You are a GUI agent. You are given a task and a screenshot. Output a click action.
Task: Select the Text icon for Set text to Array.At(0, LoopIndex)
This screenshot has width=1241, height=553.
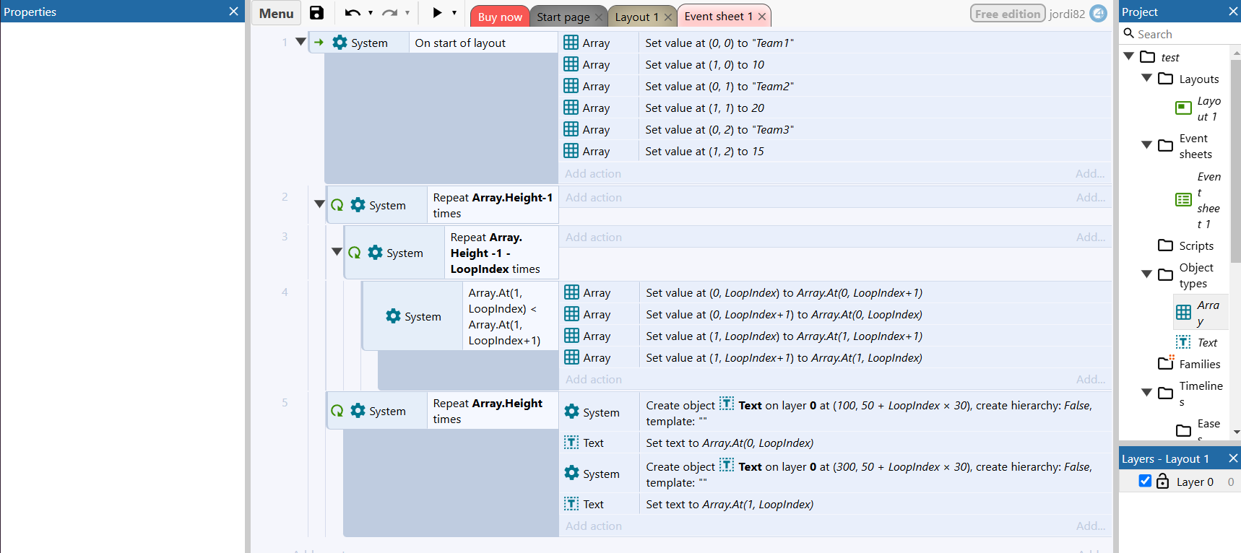pyautogui.click(x=571, y=443)
